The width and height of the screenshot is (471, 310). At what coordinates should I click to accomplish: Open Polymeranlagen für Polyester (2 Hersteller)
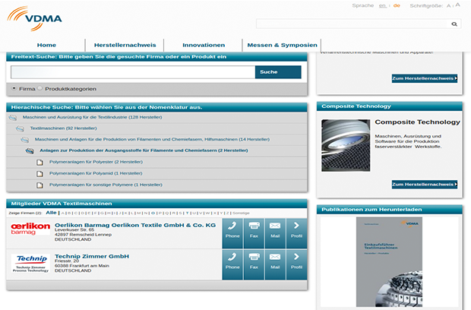tap(96, 162)
